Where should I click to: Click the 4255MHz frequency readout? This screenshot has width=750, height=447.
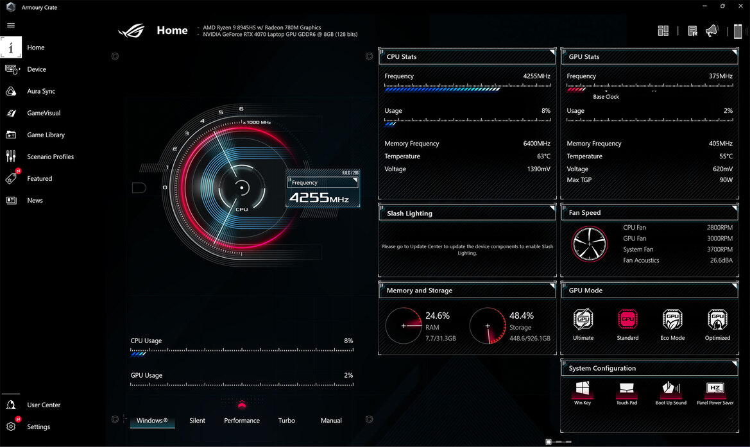click(x=319, y=198)
